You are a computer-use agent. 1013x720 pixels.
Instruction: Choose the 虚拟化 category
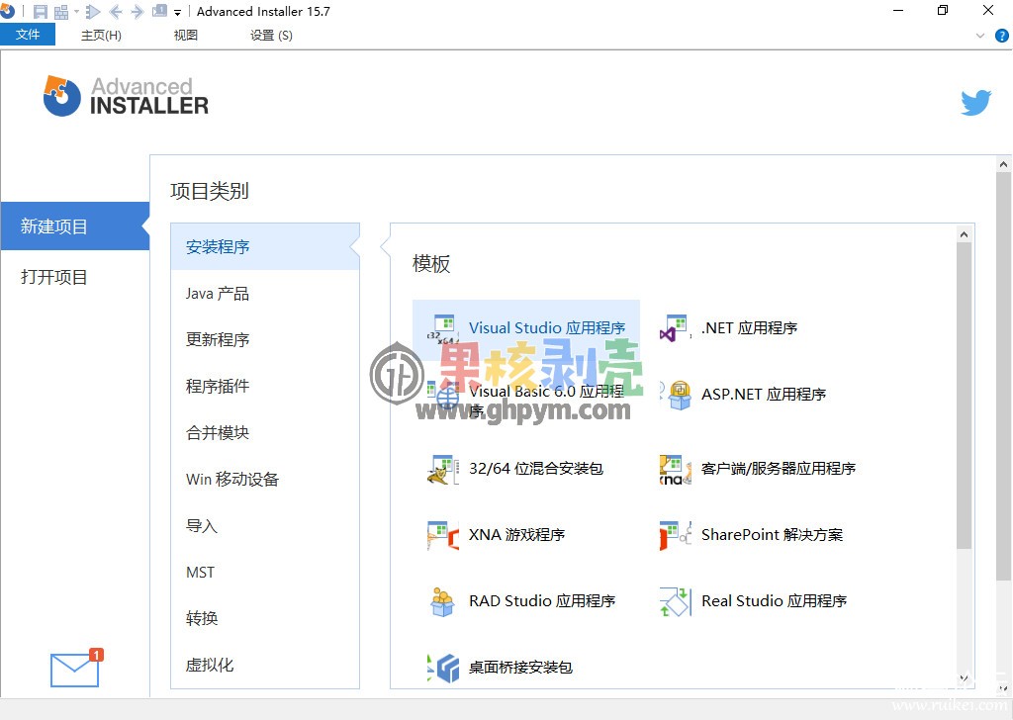[265, 665]
